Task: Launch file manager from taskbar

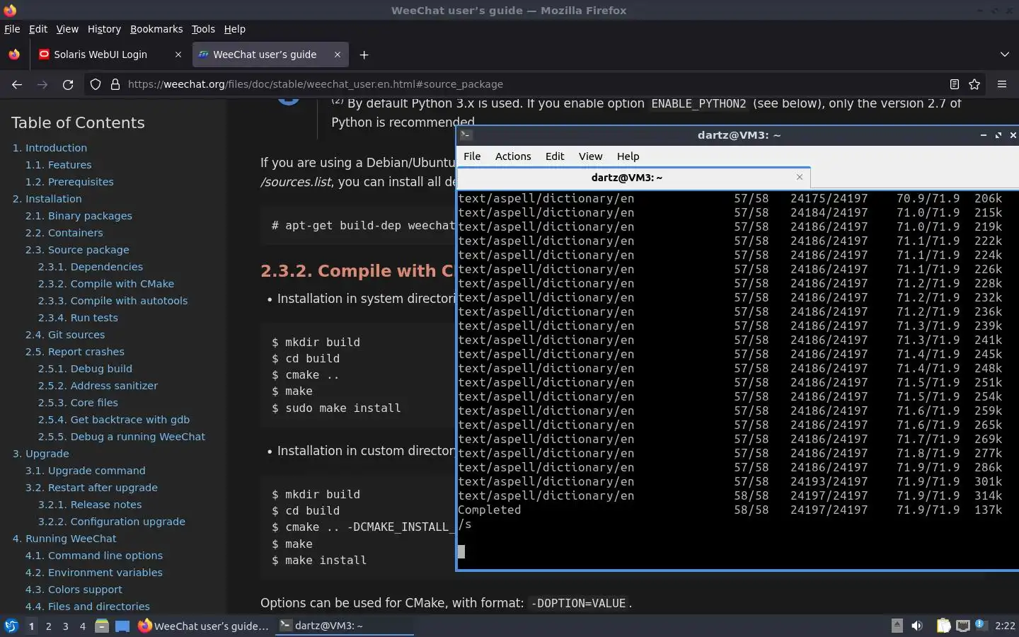Action: (x=102, y=626)
